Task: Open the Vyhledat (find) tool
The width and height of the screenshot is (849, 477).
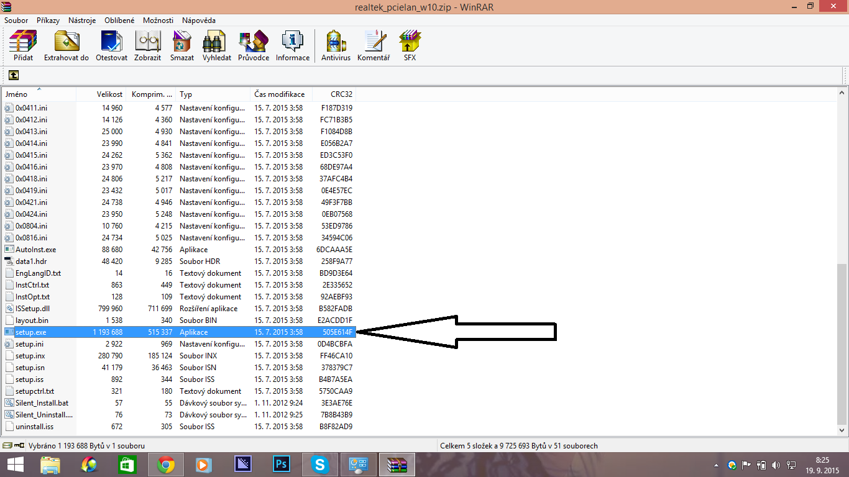Action: (216, 45)
